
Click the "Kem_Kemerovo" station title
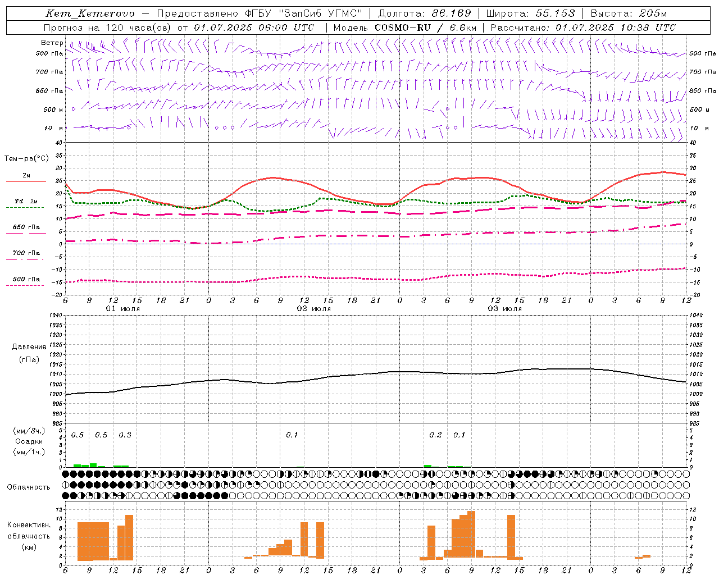90,13
